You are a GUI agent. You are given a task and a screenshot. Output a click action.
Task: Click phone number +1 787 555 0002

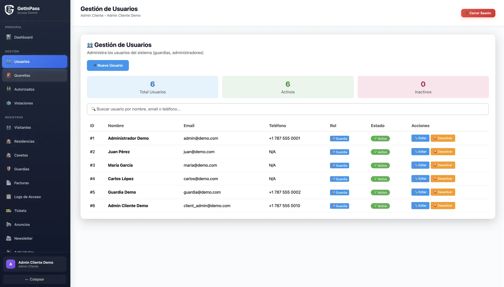click(x=285, y=192)
